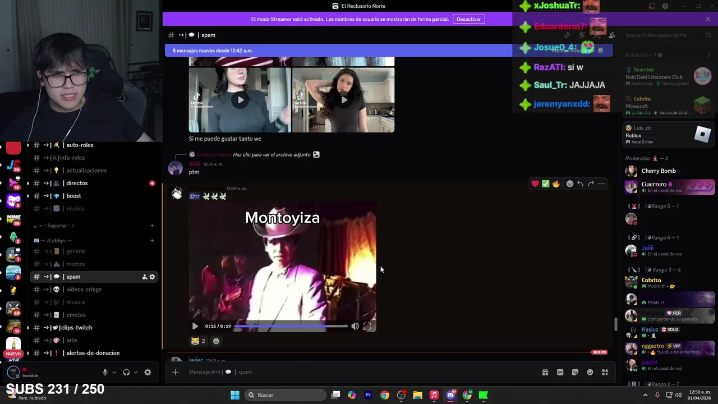Screen dimensions: 718x404
Task: Open more options for hovered message
Action: (x=601, y=183)
